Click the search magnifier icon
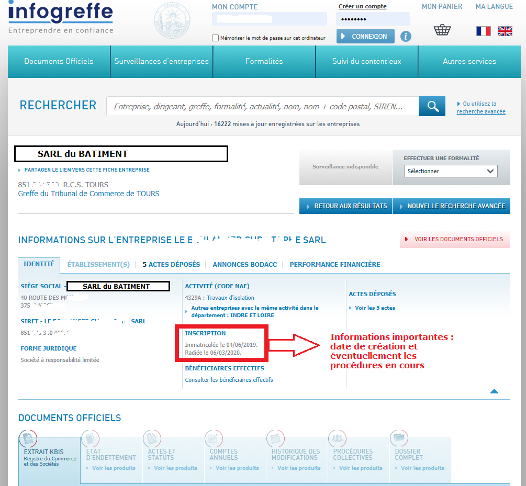 tap(431, 106)
